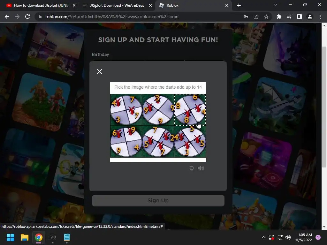Click the 'Pick the image where the darts add up to 14' prompt
The height and width of the screenshot is (245, 327).
click(158, 87)
